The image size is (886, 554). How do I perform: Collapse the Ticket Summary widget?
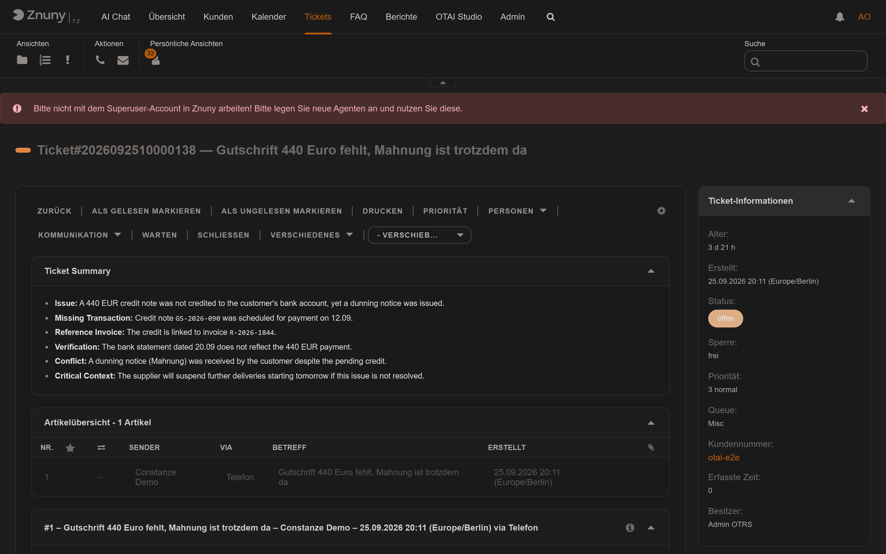click(x=651, y=271)
